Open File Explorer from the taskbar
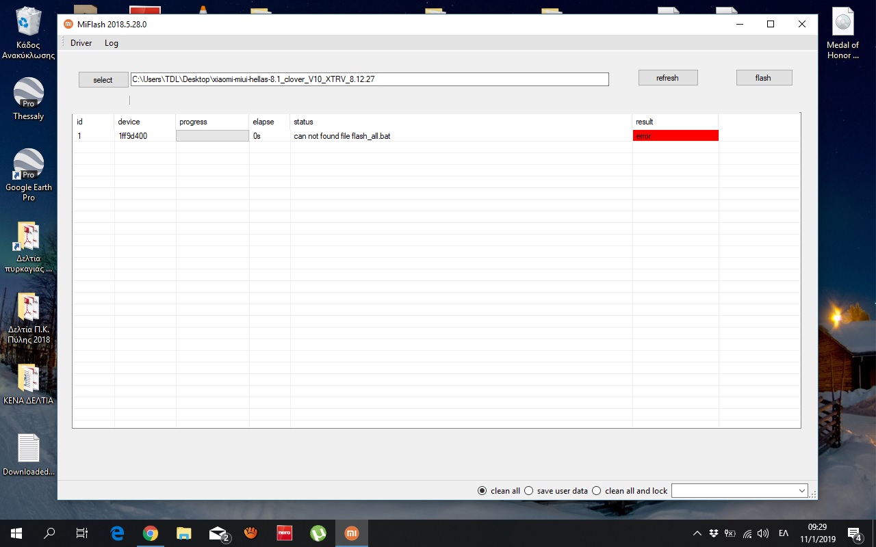The image size is (876, 547). [183, 533]
